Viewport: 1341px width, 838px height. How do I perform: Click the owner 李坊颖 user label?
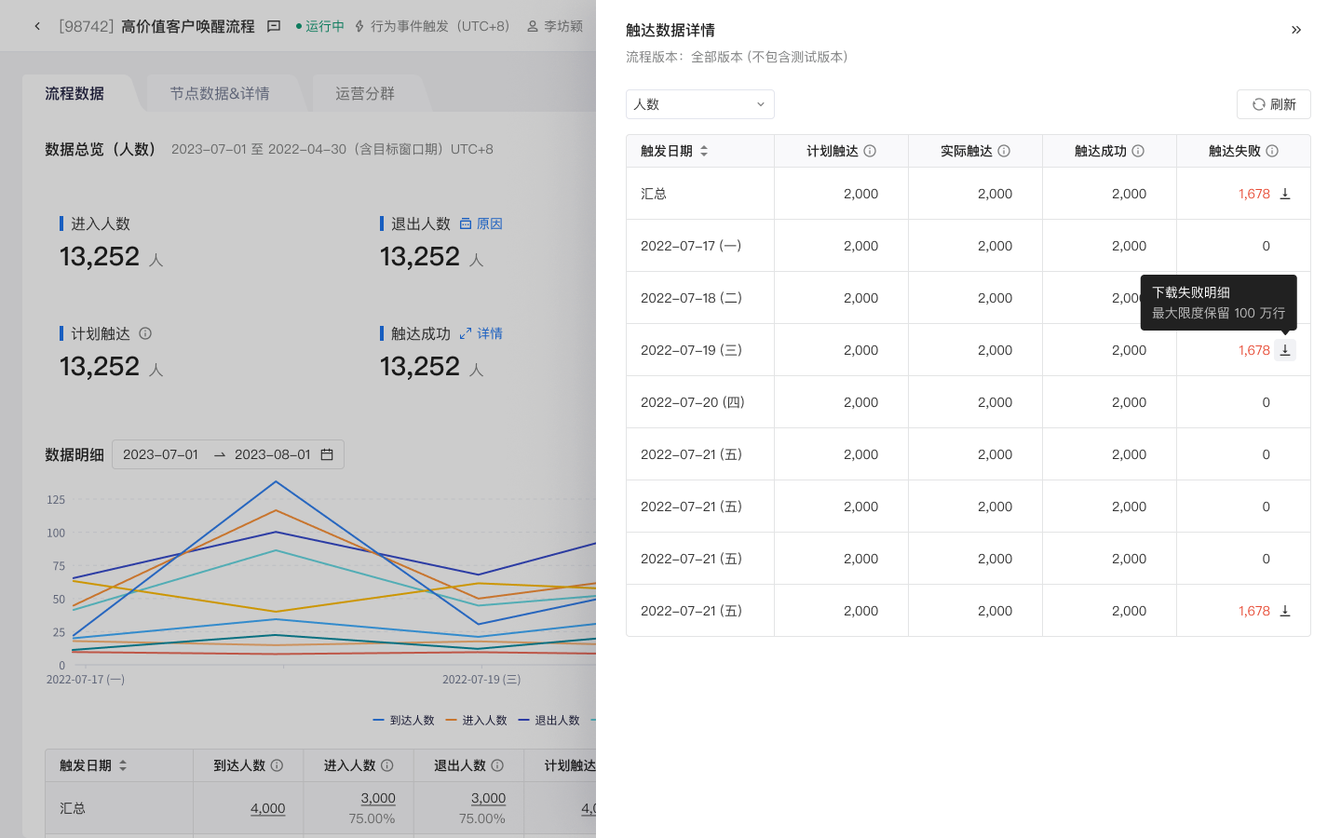555,26
